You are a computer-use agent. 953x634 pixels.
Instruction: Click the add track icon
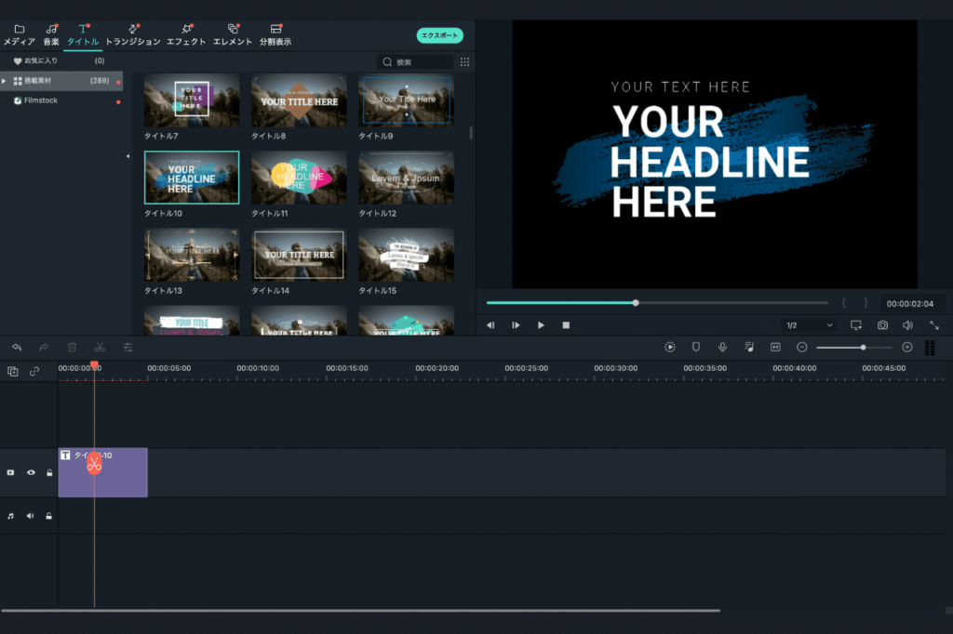pyautogui.click(x=13, y=371)
